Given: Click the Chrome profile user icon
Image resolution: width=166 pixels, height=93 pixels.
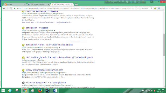Looking at the screenshot, I should click(152, 2).
